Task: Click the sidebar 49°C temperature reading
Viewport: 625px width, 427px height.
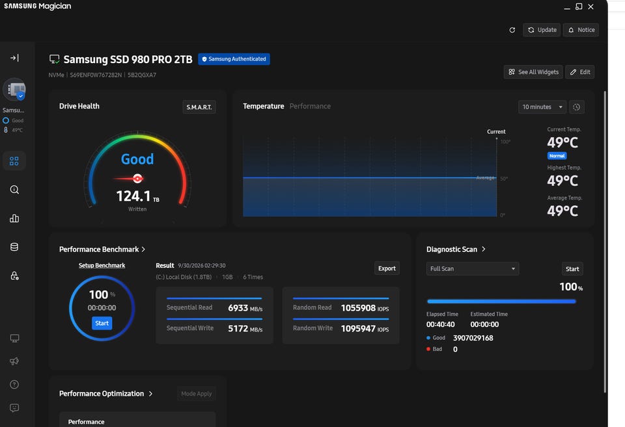Action: pyautogui.click(x=17, y=130)
